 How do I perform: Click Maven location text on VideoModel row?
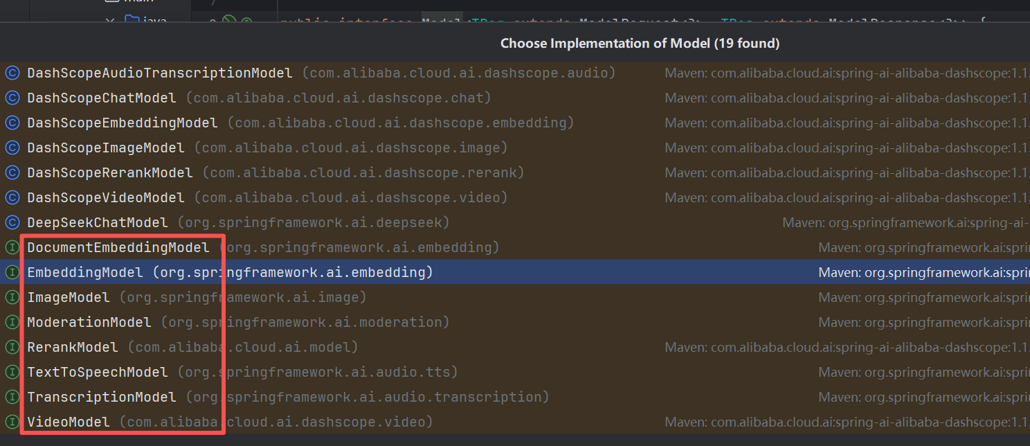coord(847,422)
